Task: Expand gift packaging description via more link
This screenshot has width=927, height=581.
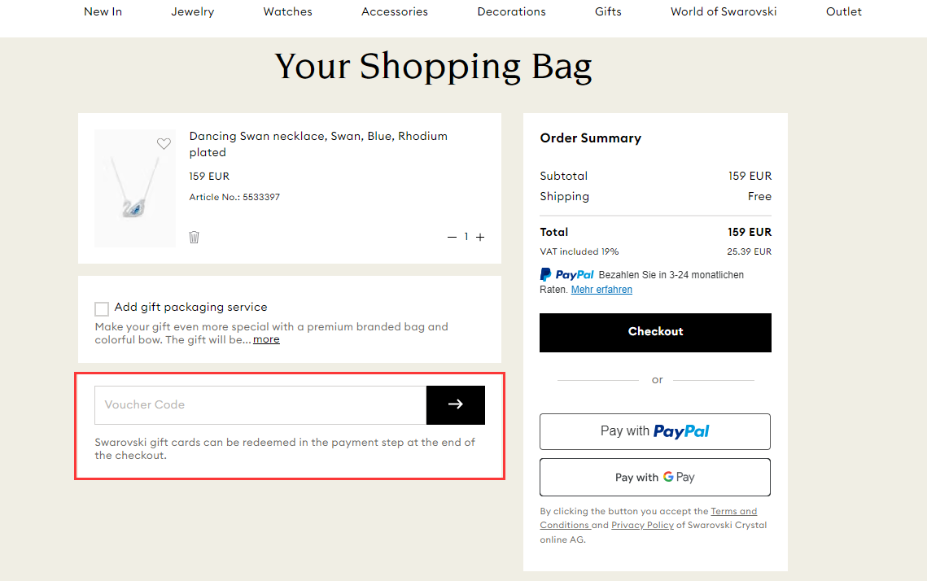Action: [266, 340]
